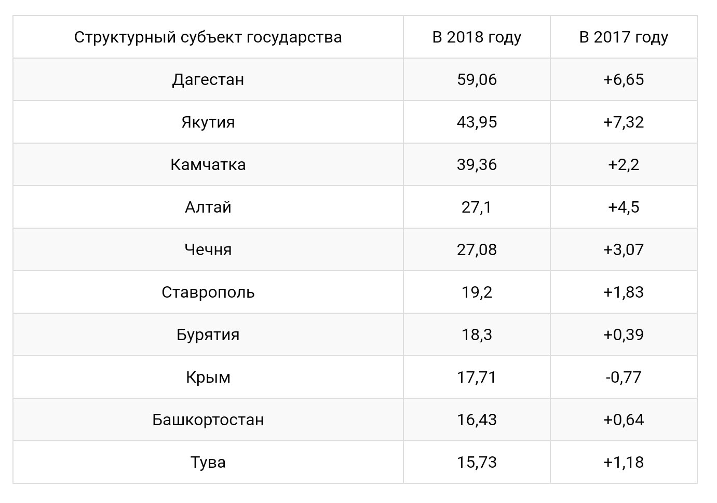Select the negative -0,77 value

point(624,377)
